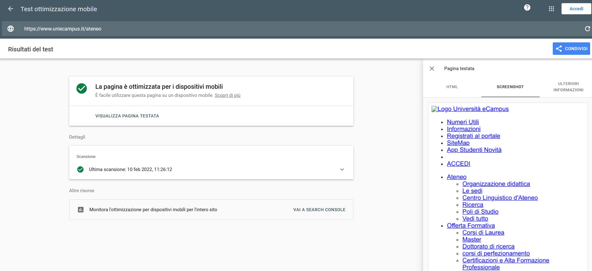592x271 pixels.
Task: Switch to the HTML tab
Action: [x=452, y=87]
